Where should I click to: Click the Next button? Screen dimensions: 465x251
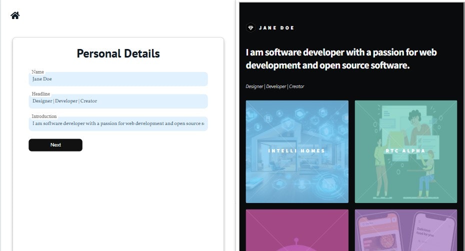(55, 145)
